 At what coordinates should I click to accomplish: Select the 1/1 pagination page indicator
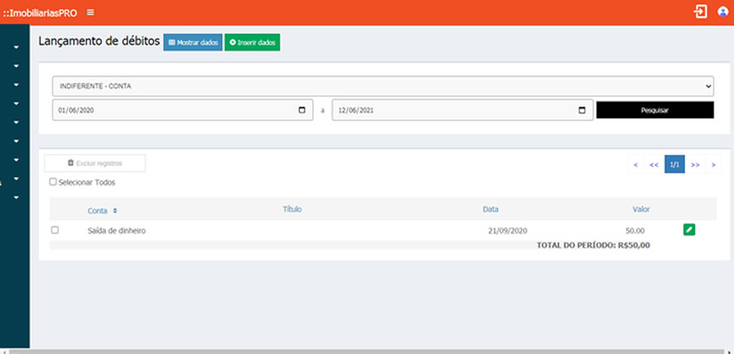[674, 164]
